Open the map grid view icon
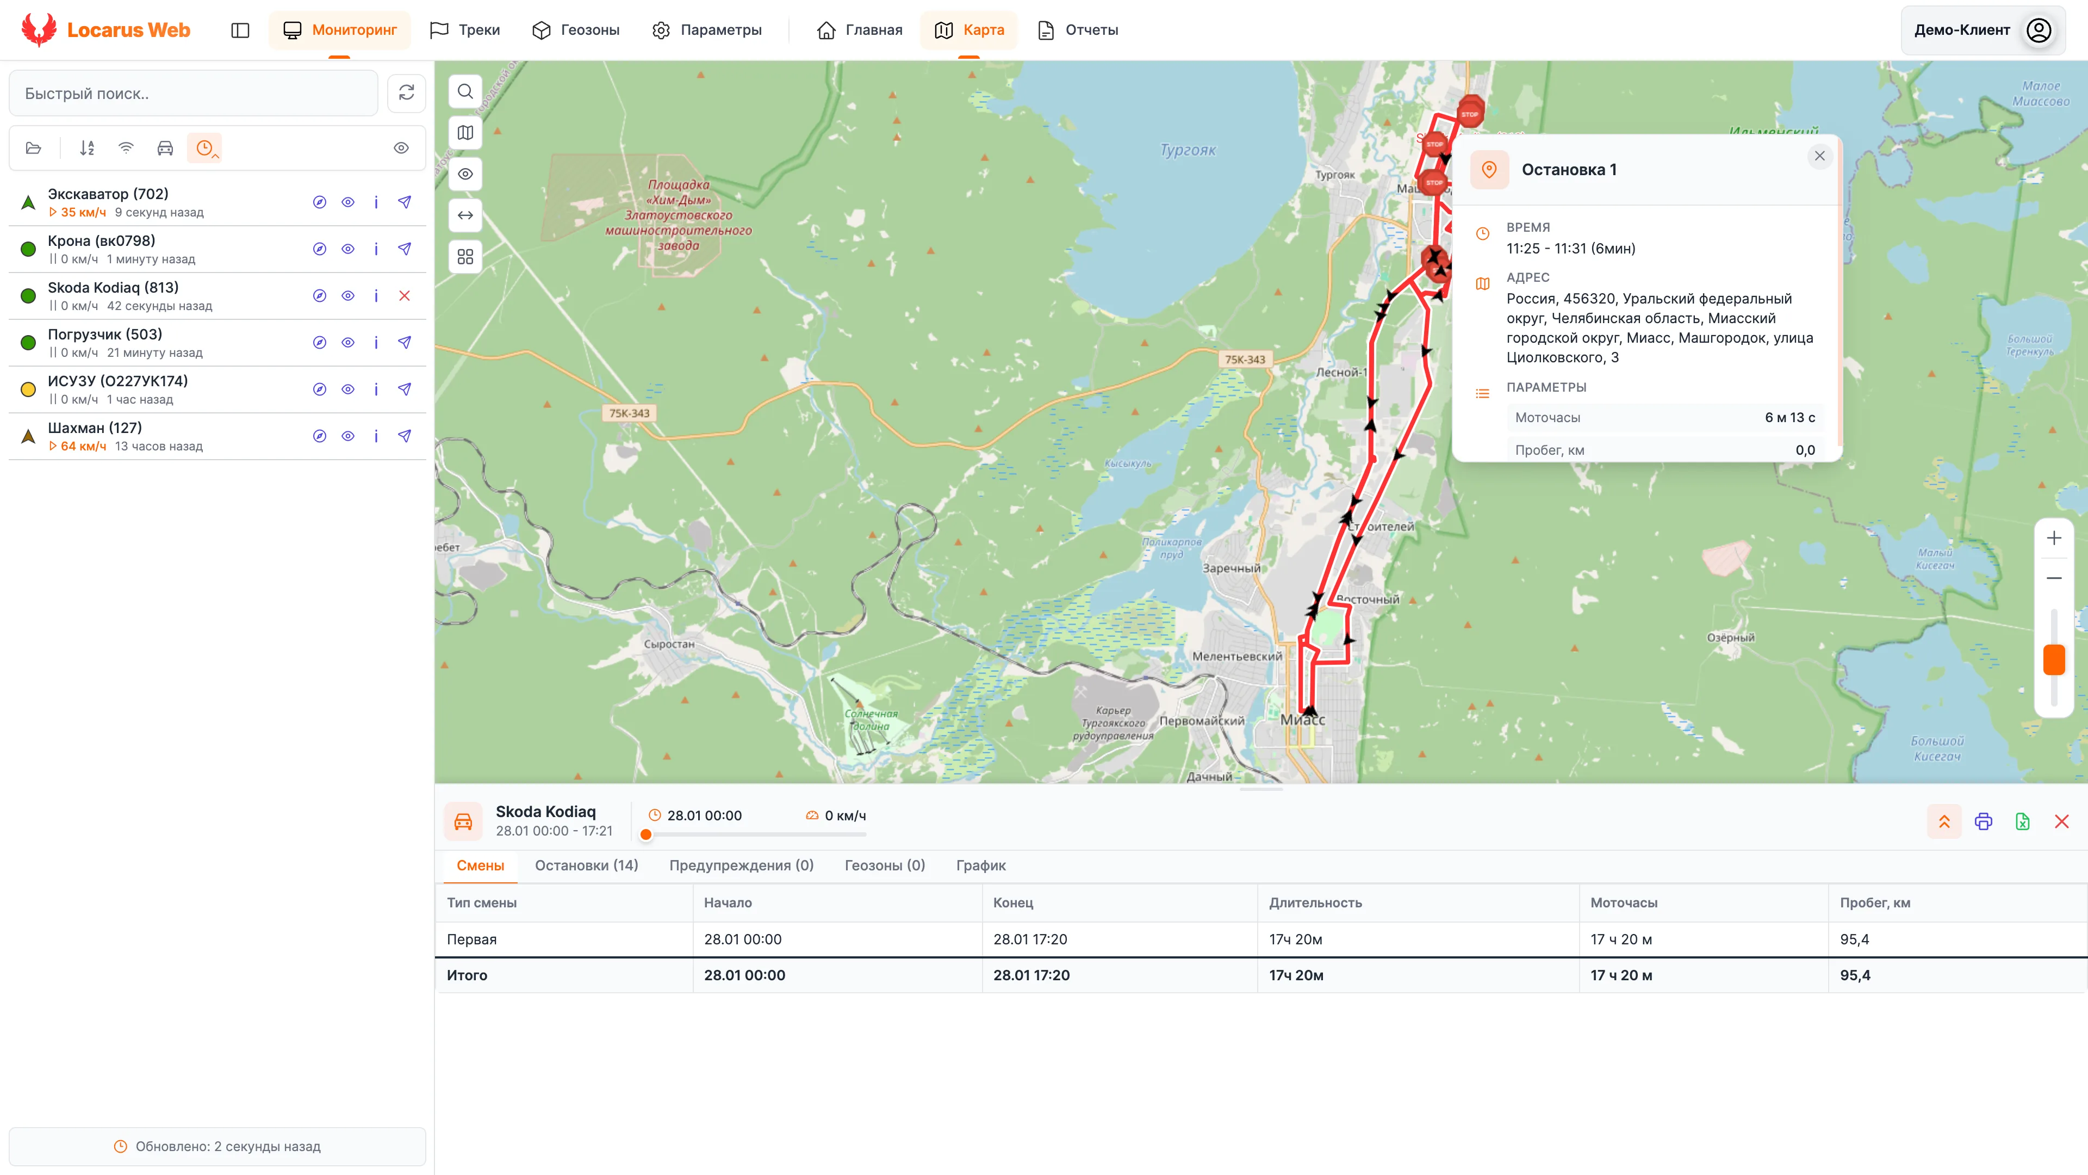Screen dimensions: 2088x1175 click(x=465, y=257)
